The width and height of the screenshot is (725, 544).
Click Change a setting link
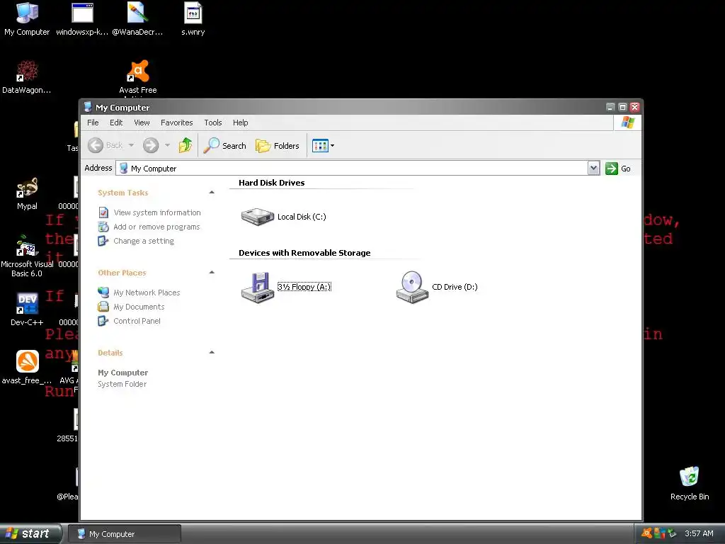click(x=144, y=241)
